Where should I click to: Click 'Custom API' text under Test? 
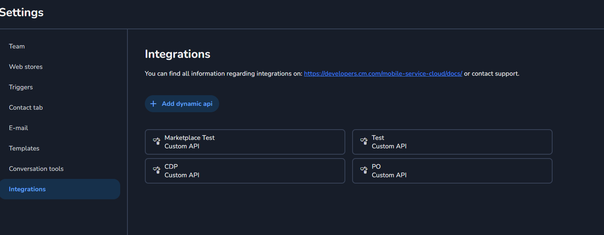point(389,146)
